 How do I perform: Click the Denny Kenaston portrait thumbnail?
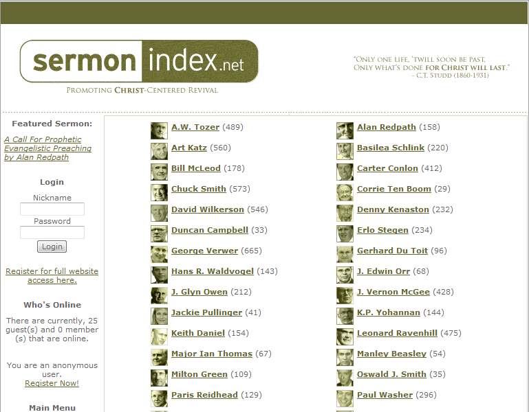coord(345,213)
